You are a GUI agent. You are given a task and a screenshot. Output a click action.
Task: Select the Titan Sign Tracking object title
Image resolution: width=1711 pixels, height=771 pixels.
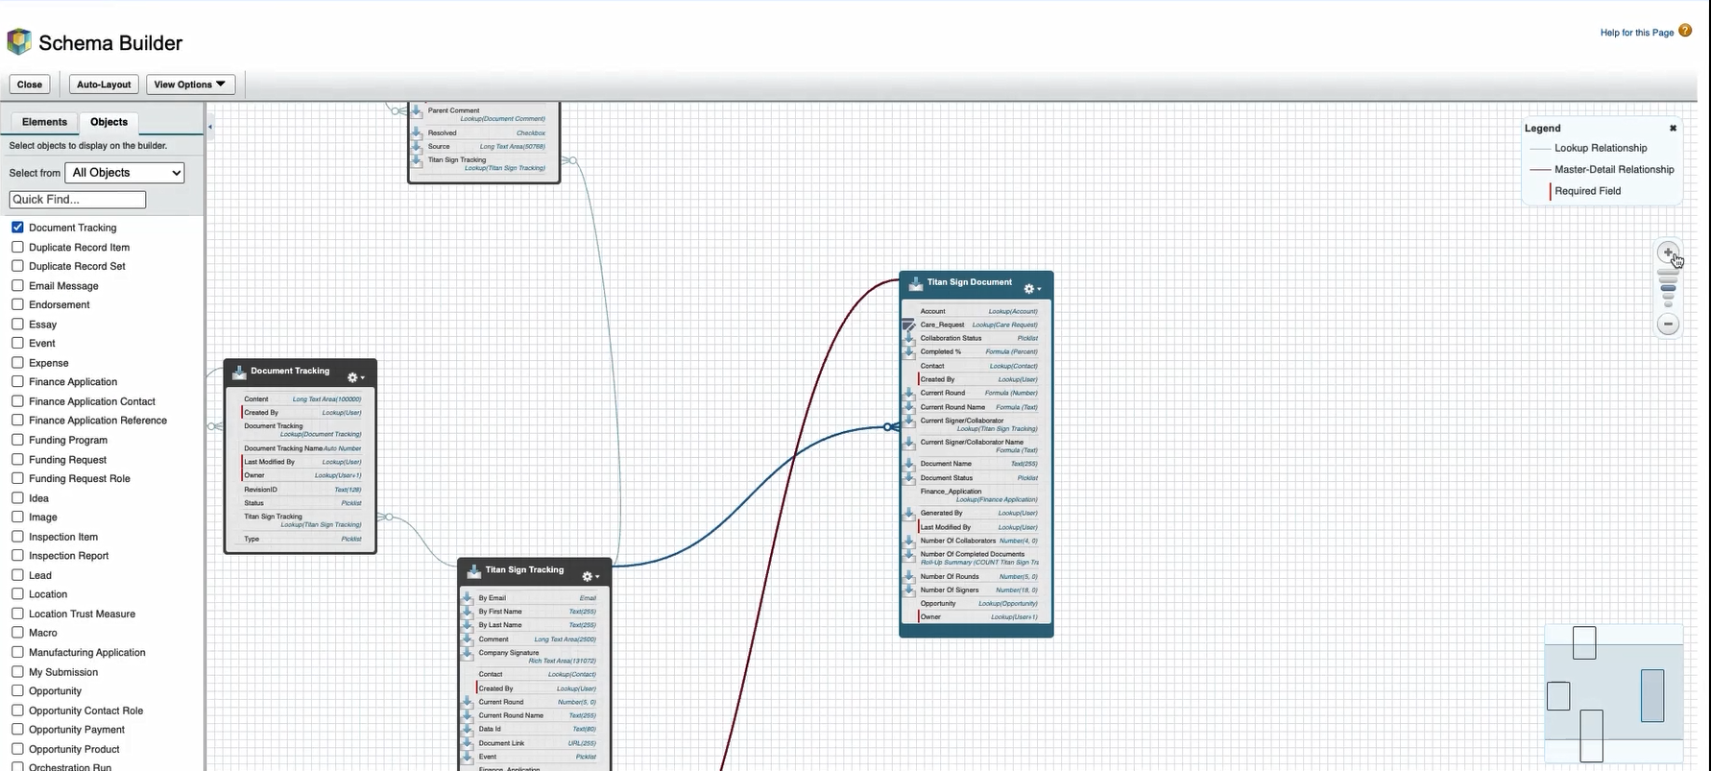click(x=524, y=569)
